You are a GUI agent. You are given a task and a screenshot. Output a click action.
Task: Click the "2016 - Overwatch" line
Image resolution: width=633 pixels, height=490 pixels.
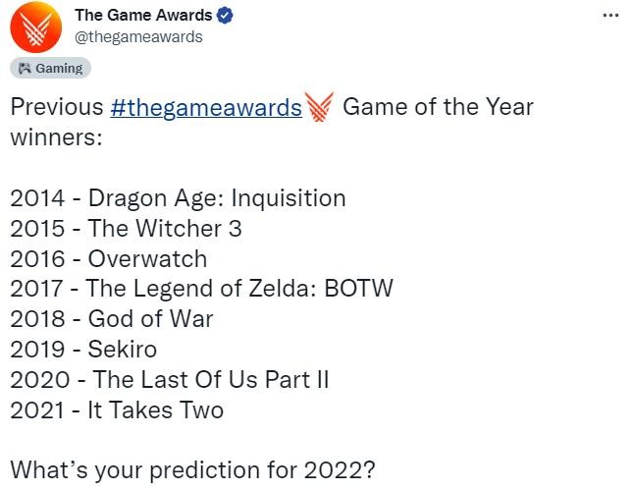(x=108, y=259)
